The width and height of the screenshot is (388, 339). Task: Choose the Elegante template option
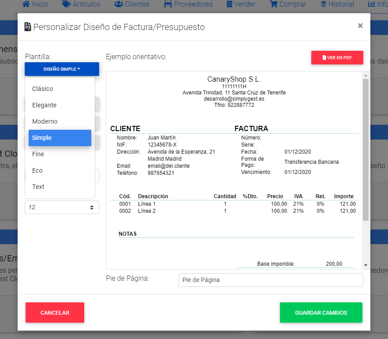[x=44, y=105]
